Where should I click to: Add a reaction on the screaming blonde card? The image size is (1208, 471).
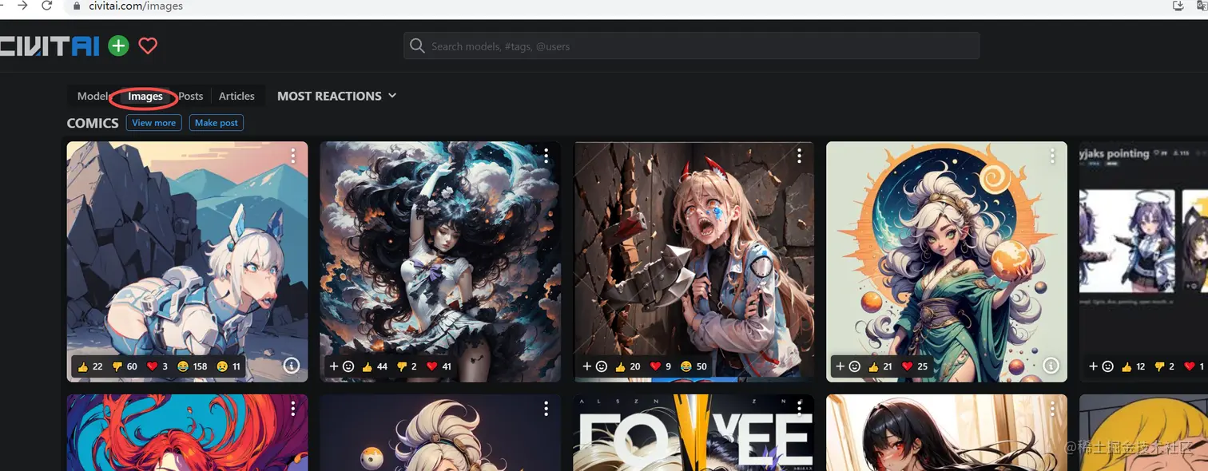pos(594,366)
